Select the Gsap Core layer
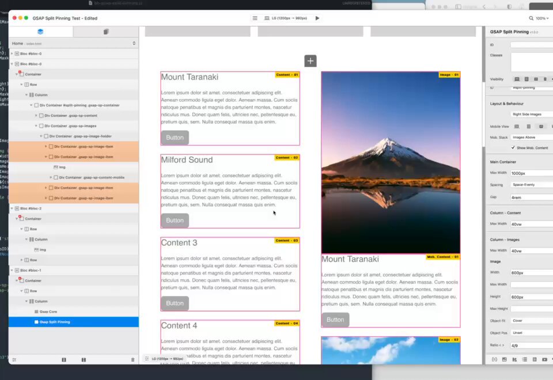The height and width of the screenshot is (380, 553). [x=74, y=311]
